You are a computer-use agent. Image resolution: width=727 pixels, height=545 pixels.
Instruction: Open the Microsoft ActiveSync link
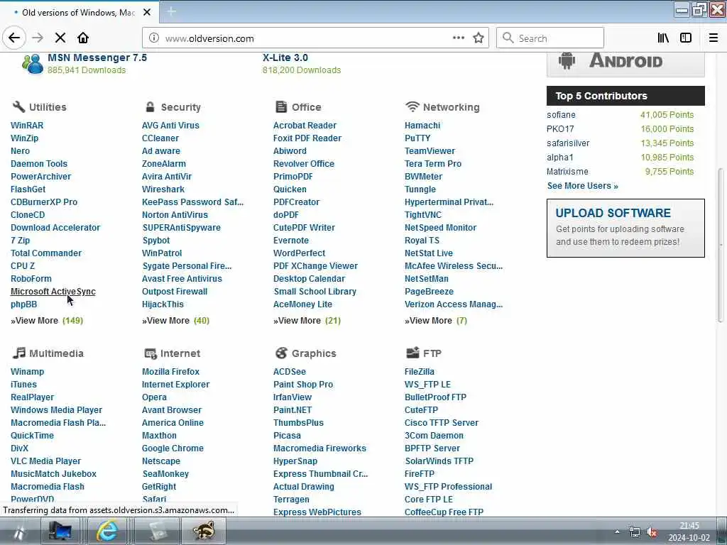click(x=53, y=292)
